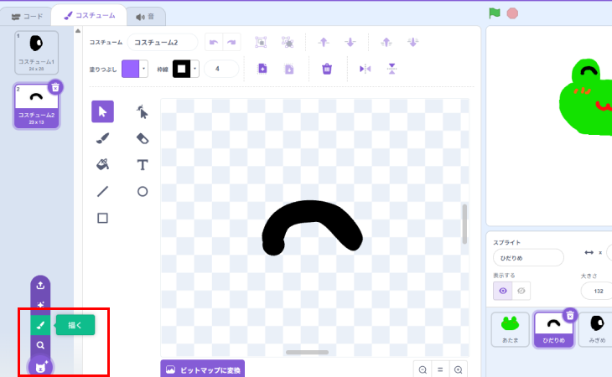Select the Eraser tool
The height and width of the screenshot is (377, 612).
[x=143, y=138]
